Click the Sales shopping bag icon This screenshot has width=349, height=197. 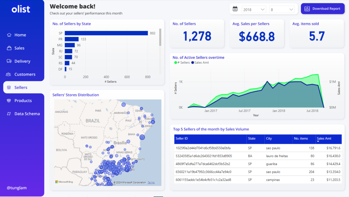coord(9,48)
